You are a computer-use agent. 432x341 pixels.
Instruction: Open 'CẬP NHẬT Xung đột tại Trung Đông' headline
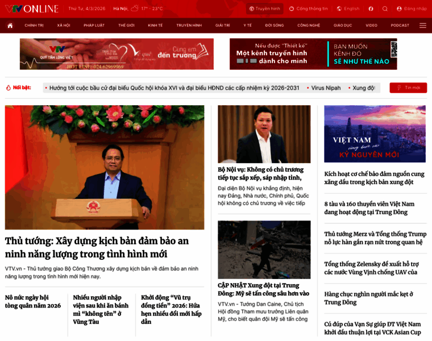pyautogui.click(x=263, y=289)
